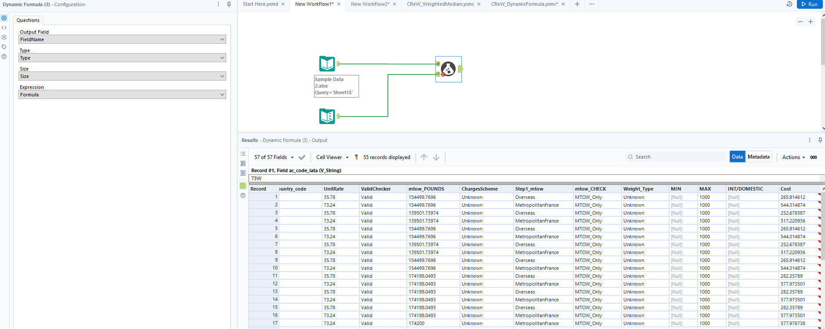Screen dimensions: 825x329
Task: Switch to Start Here.yxmd tab
Action: point(260,4)
